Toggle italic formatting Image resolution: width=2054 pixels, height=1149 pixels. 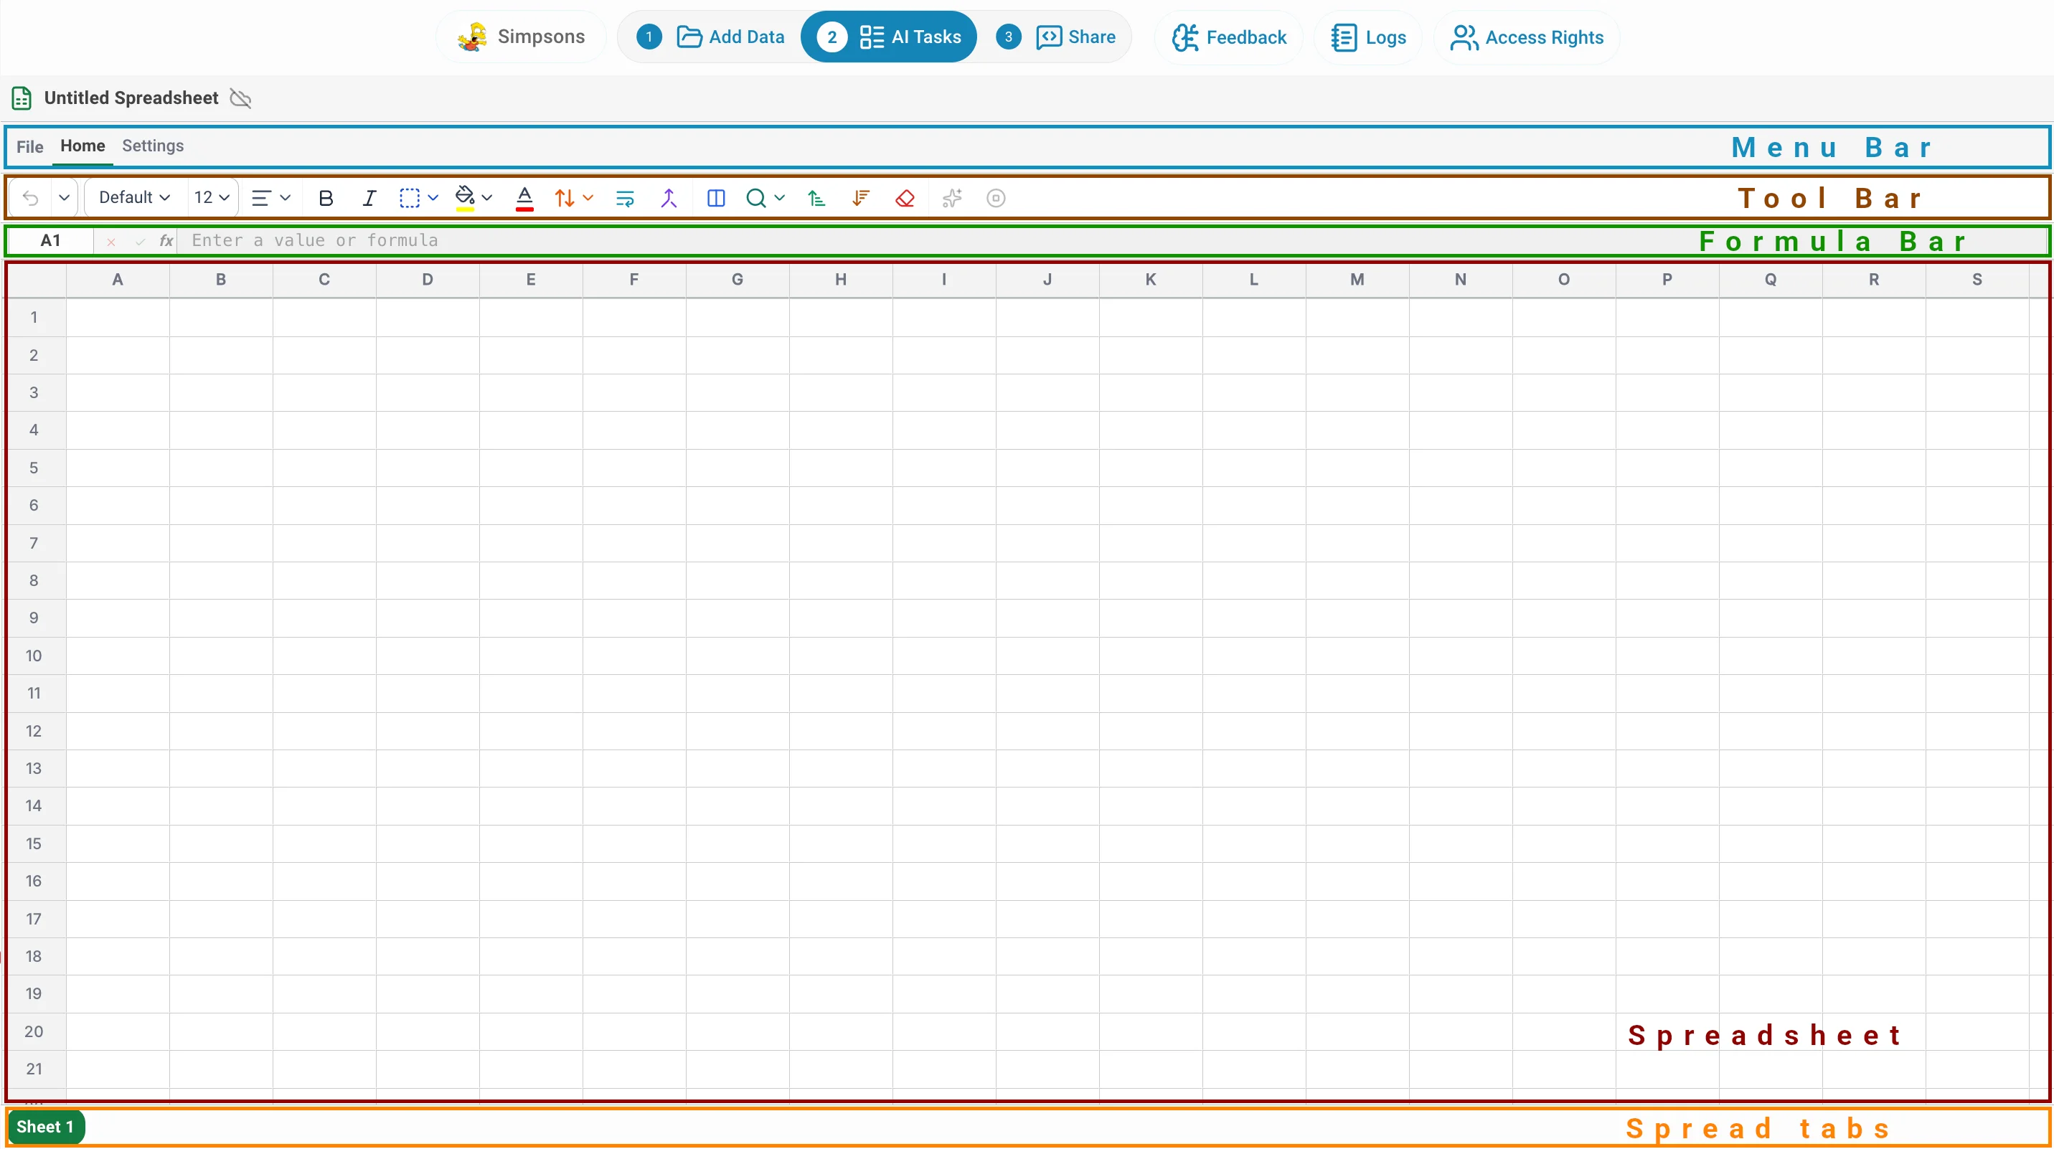pos(368,198)
